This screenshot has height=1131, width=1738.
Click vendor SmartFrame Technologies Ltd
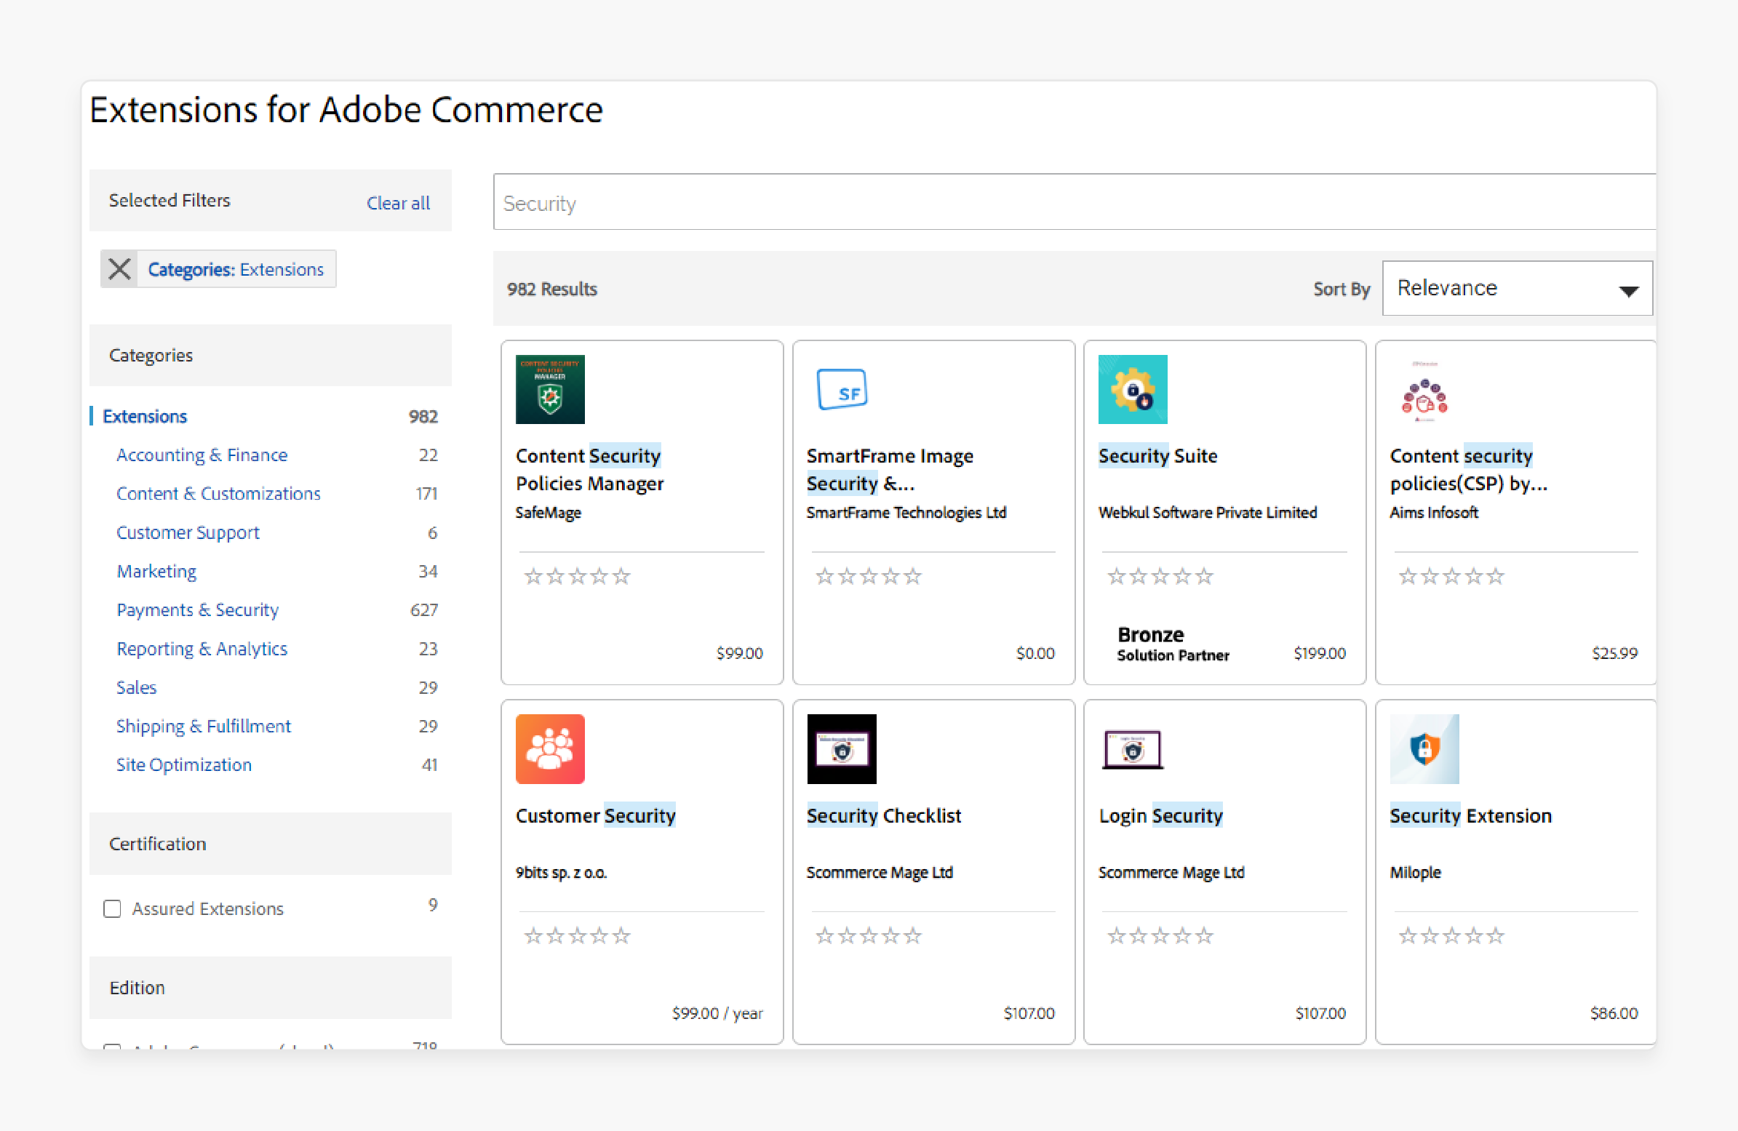tap(906, 513)
